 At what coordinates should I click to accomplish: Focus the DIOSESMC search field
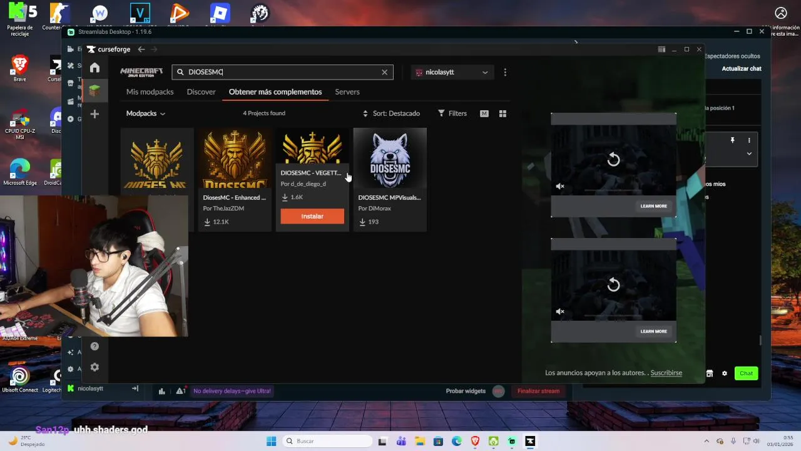(283, 72)
